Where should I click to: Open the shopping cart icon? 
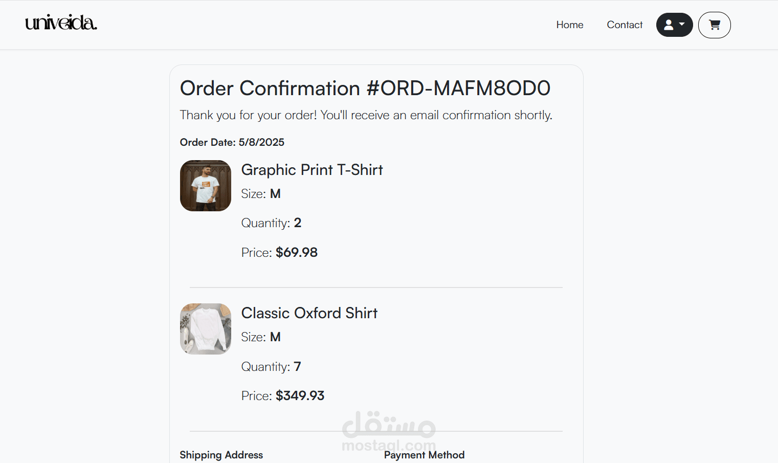click(715, 25)
